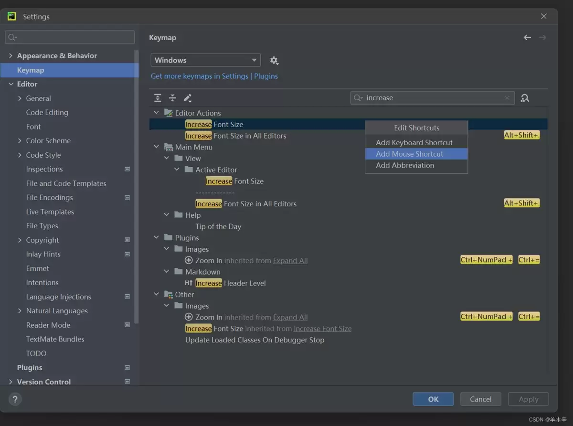Click the magnifier in settings search box
The image size is (573, 426).
[x=12, y=37]
